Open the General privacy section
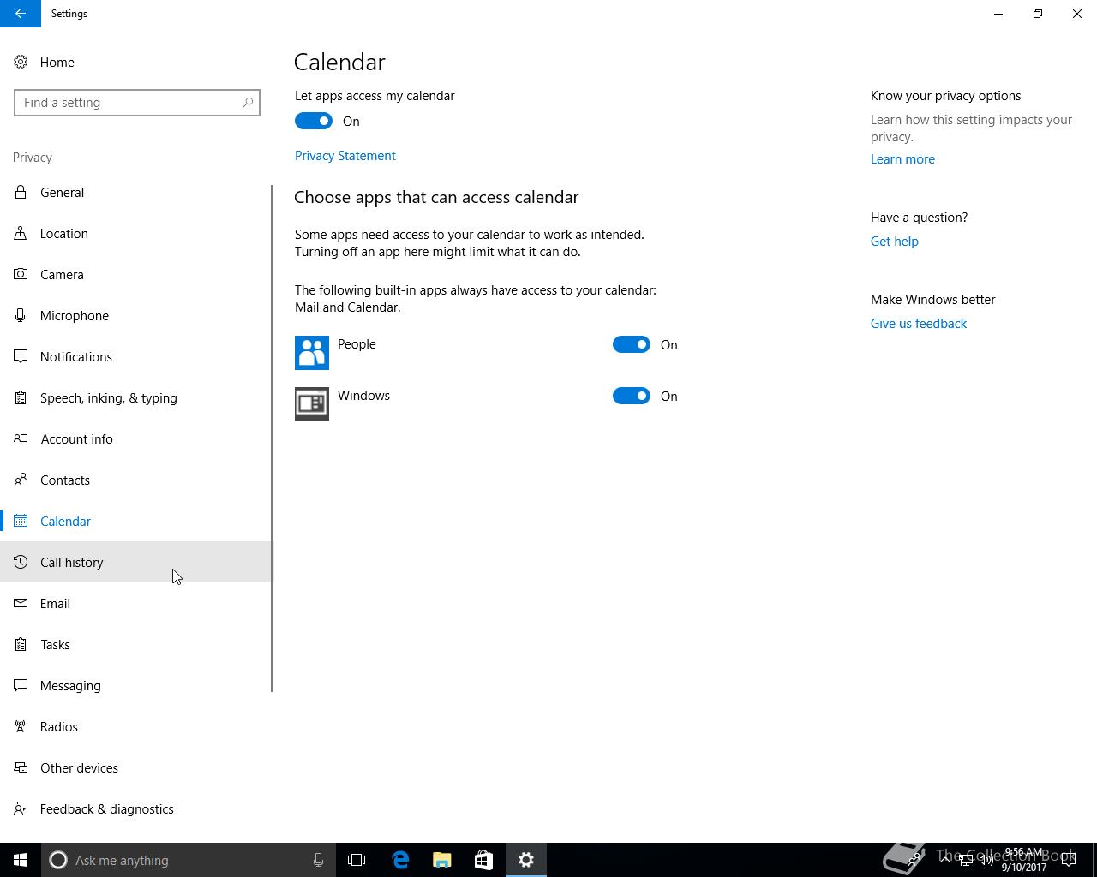The image size is (1097, 877). click(x=135, y=192)
